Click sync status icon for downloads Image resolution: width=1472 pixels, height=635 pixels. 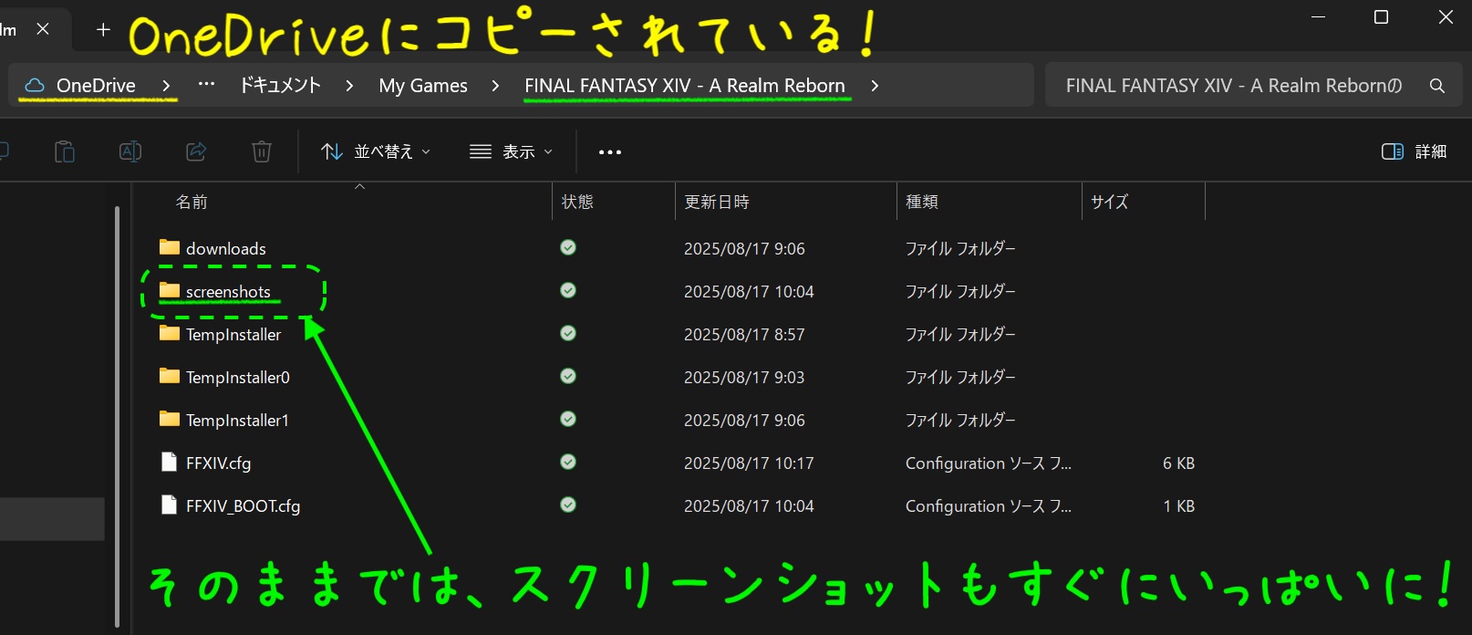[568, 247]
